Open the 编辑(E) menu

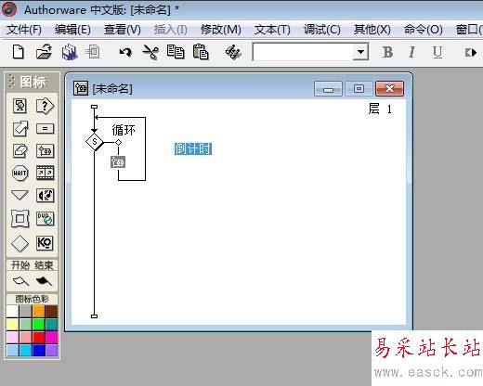(72, 30)
